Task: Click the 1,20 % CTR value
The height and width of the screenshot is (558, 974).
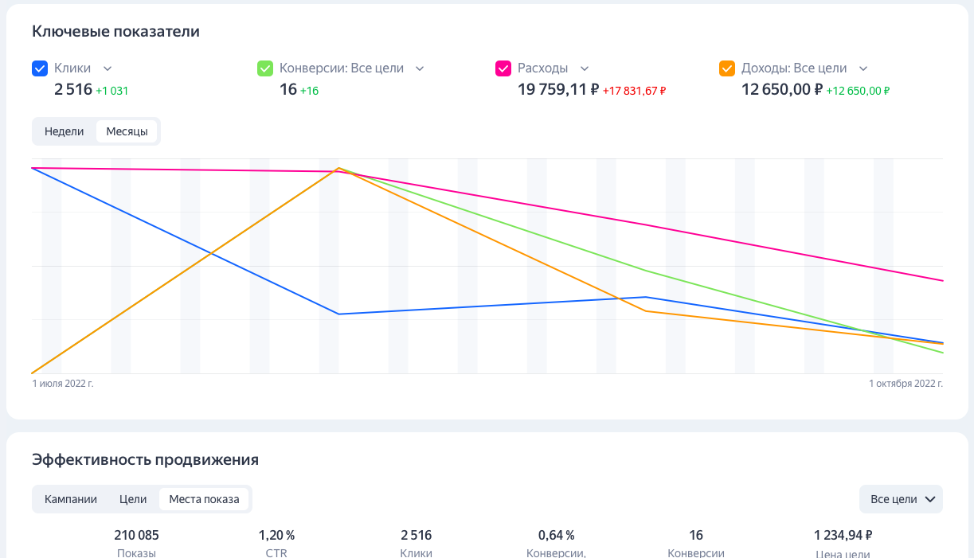Action: tap(276, 535)
